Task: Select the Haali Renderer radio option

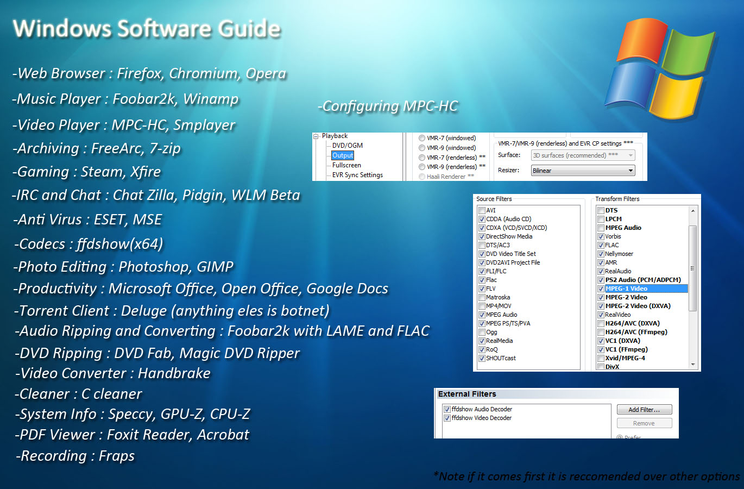Action: pos(422,177)
